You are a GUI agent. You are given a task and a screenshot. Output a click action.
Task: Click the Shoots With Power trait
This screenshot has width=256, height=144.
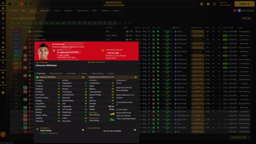click(x=124, y=113)
